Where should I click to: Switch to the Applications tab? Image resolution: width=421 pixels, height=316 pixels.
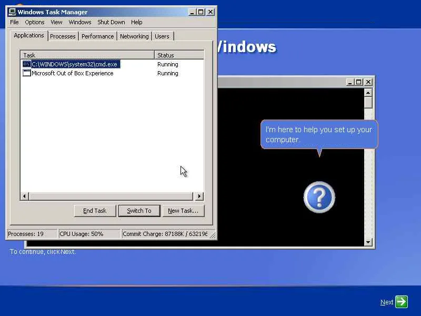(29, 35)
